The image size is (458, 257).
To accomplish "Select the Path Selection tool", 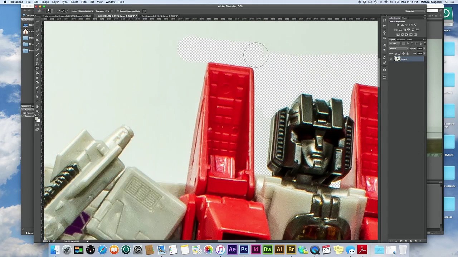I will (x=37, y=97).
